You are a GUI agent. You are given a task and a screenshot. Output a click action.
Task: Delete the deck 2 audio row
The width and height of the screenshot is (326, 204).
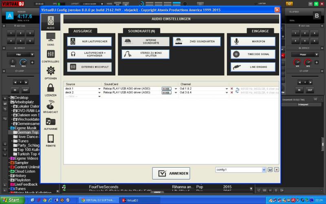[x=232, y=93]
